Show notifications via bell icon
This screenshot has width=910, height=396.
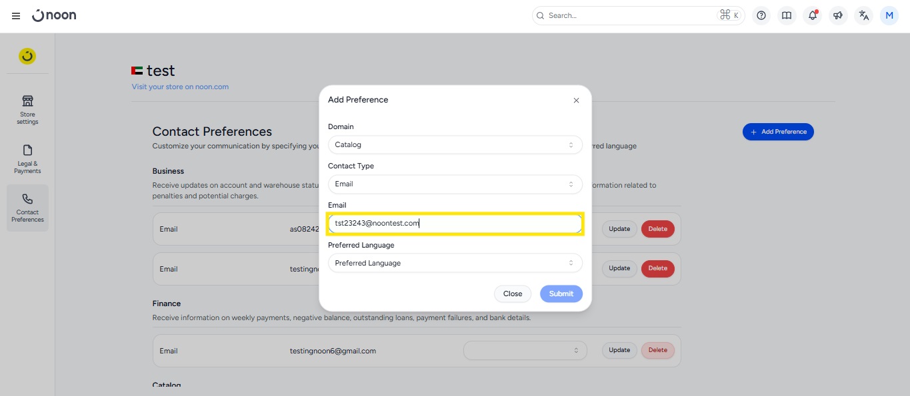point(812,16)
